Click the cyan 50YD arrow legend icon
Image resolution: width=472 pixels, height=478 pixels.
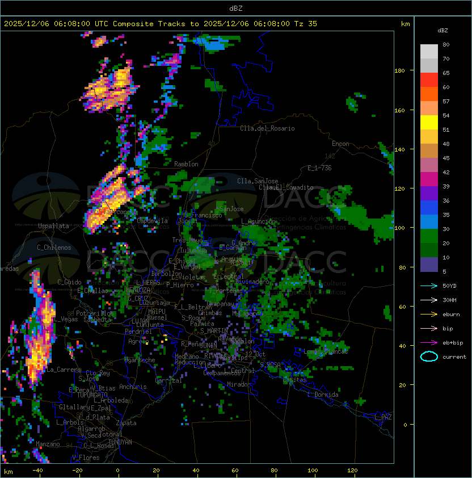[429, 286]
